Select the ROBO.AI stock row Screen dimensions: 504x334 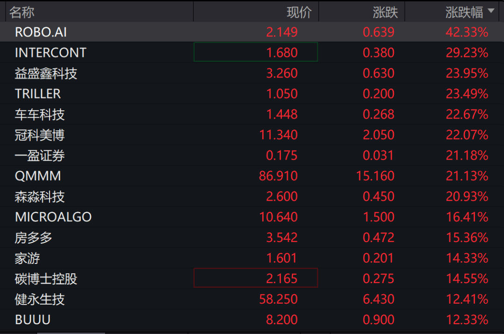click(41, 32)
